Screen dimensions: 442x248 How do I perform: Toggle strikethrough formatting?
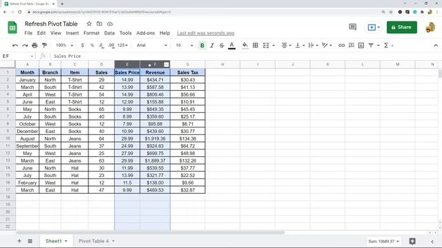click(222, 45)
